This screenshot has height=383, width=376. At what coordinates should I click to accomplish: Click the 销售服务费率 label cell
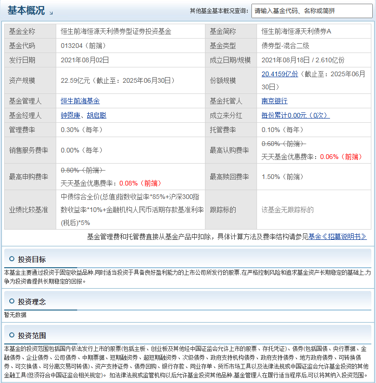30,150
